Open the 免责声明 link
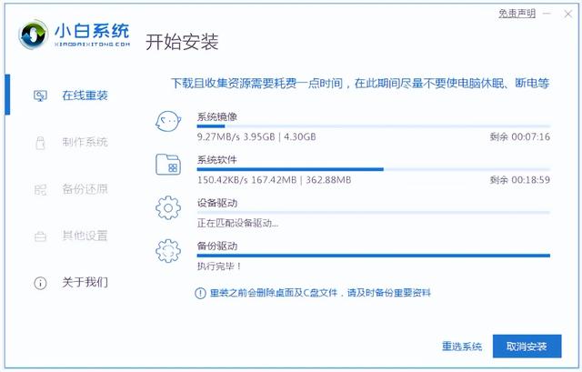The height and width of the screenshot is (372, 582). (x=515, y=13)
